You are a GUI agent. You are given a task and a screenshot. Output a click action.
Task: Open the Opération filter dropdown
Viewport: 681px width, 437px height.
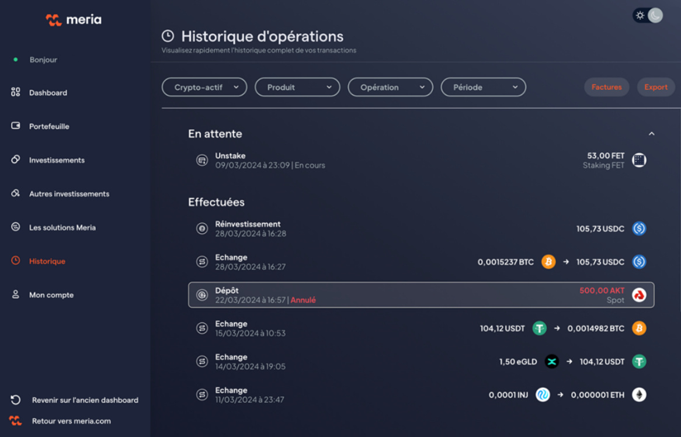point(391,87)
